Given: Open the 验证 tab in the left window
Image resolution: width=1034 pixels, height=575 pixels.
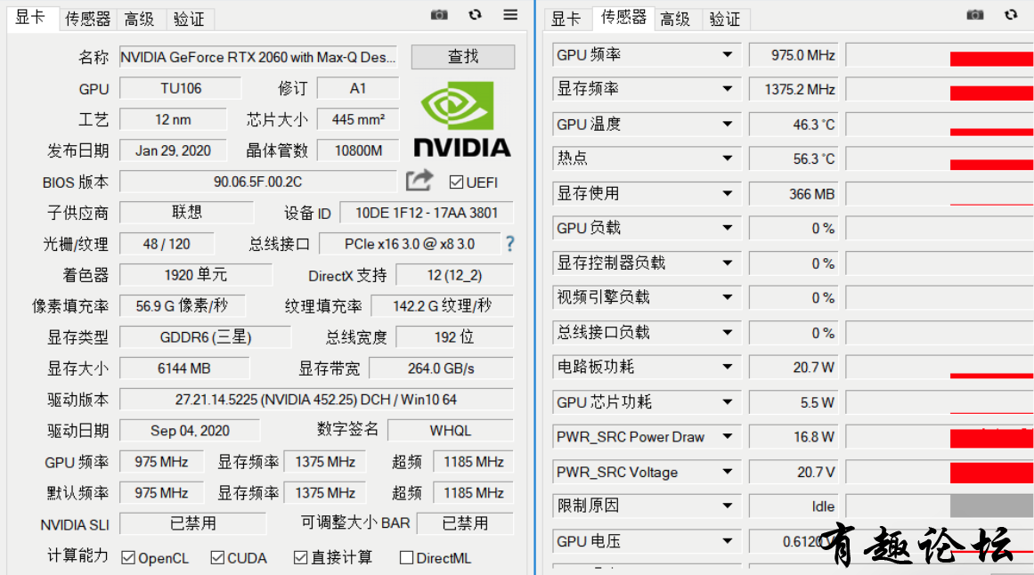Looking at the screenshot, I should [x=190, y=19].
